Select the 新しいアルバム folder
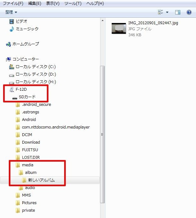 click(x=42, y=180)
